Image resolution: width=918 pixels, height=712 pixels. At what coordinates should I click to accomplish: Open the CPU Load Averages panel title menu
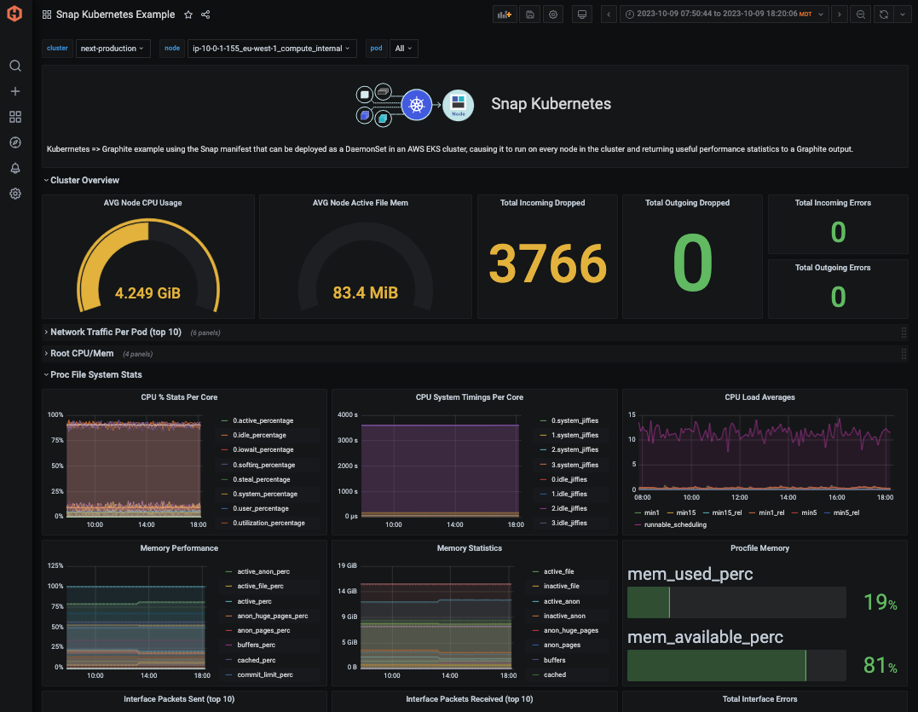click(x=759, y=397)
